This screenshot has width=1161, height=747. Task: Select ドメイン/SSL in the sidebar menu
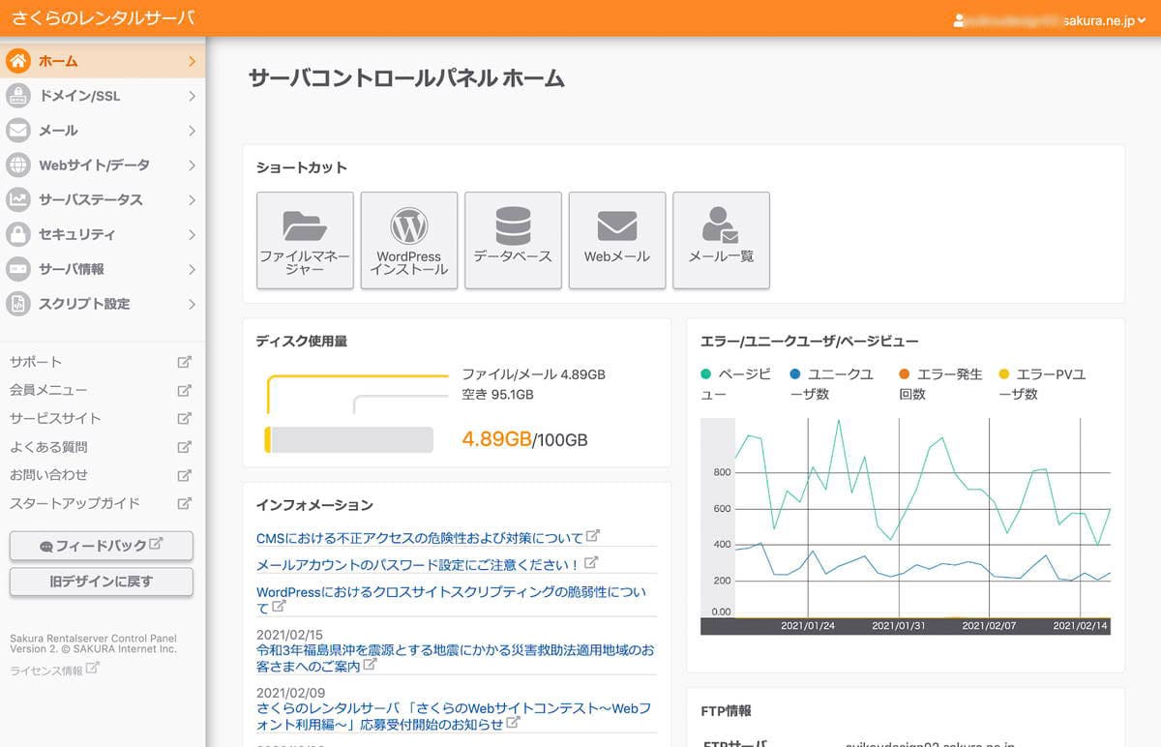103,96
